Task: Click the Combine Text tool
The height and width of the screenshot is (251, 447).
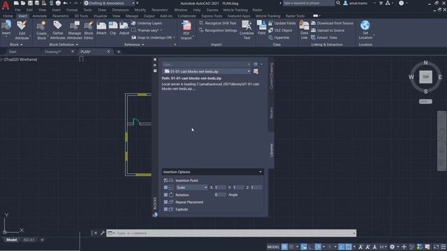Action: click(247, 30)
